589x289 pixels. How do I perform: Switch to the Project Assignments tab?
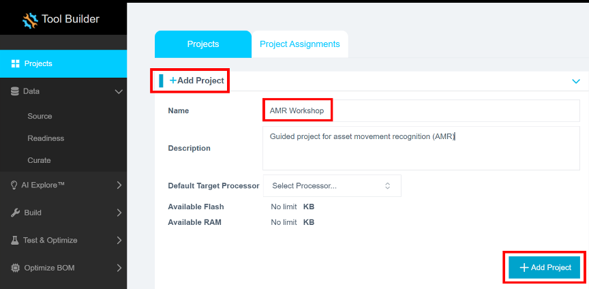click(299, 44)
